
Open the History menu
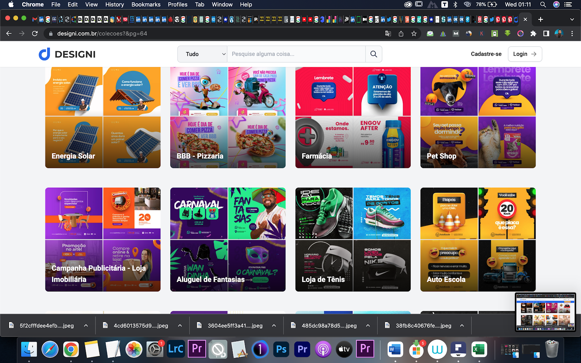(114, 4)
